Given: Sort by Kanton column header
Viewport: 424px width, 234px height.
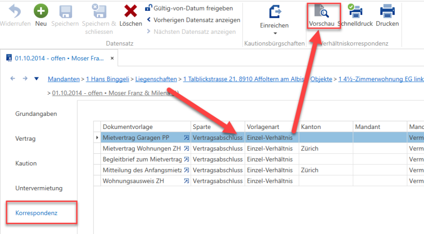Looking at the screenshot, I should (x=326, y=127).
